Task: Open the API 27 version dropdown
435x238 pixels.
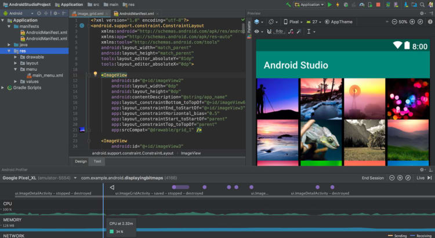Action: point(314,21)
